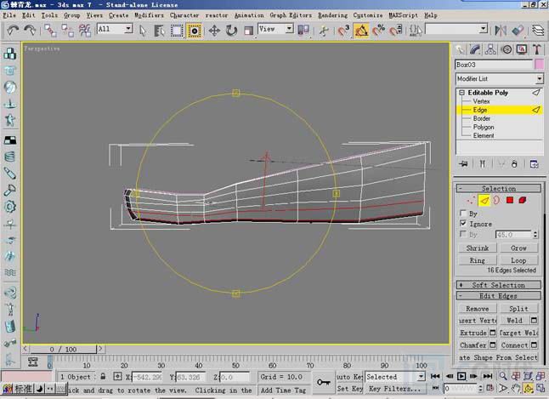Open the Modifiers menu
The width and height of the screenshot is (549, 399).
coord(150,15)
